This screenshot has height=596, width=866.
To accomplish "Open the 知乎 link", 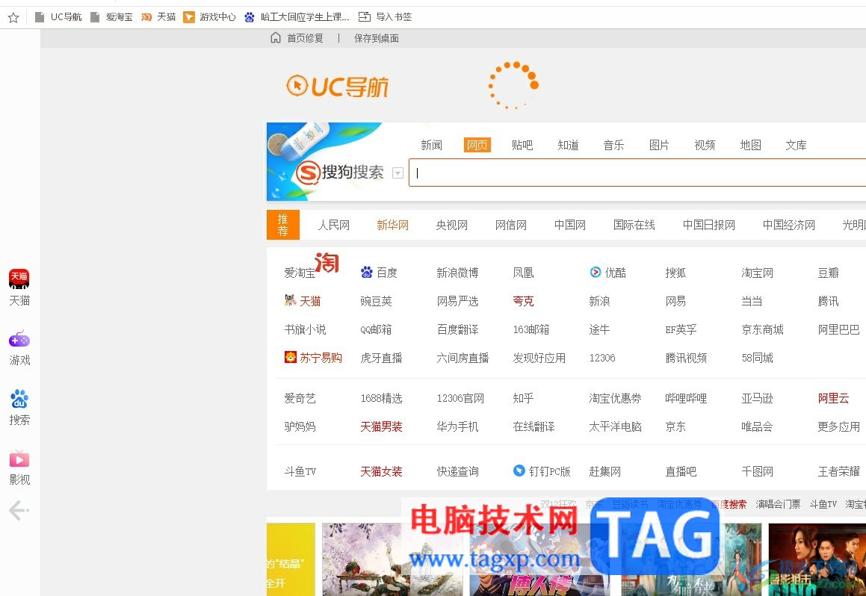I will pyautogui.click(x=523, y=398).
